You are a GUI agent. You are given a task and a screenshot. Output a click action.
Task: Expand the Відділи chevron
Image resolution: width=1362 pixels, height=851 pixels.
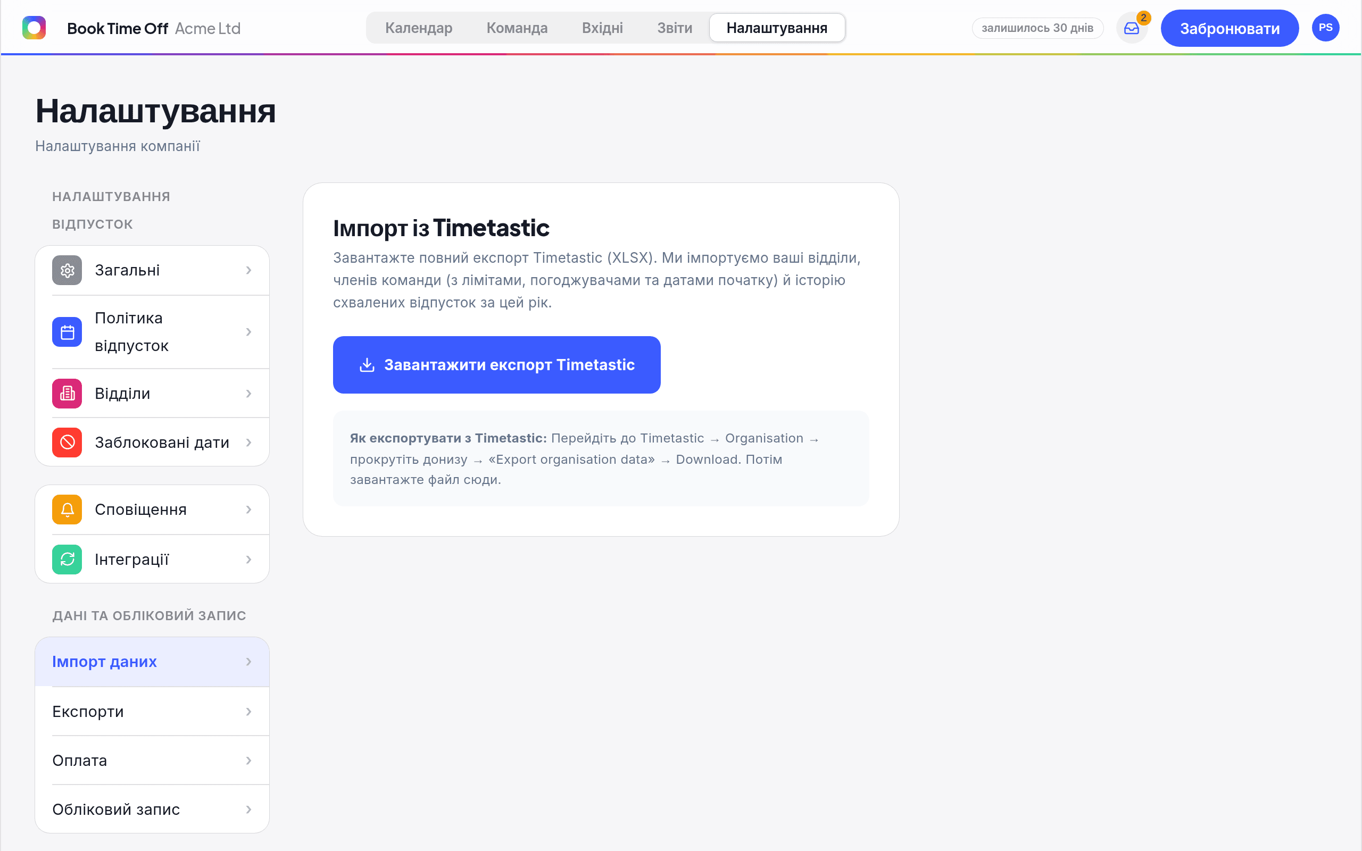[249, 394]
